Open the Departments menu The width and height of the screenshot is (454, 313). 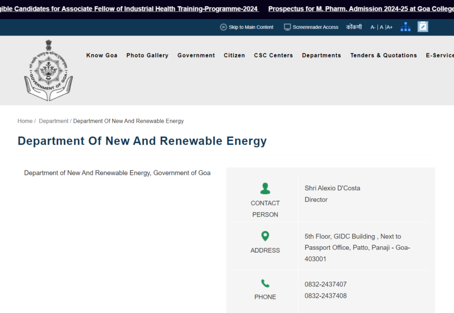321,55
